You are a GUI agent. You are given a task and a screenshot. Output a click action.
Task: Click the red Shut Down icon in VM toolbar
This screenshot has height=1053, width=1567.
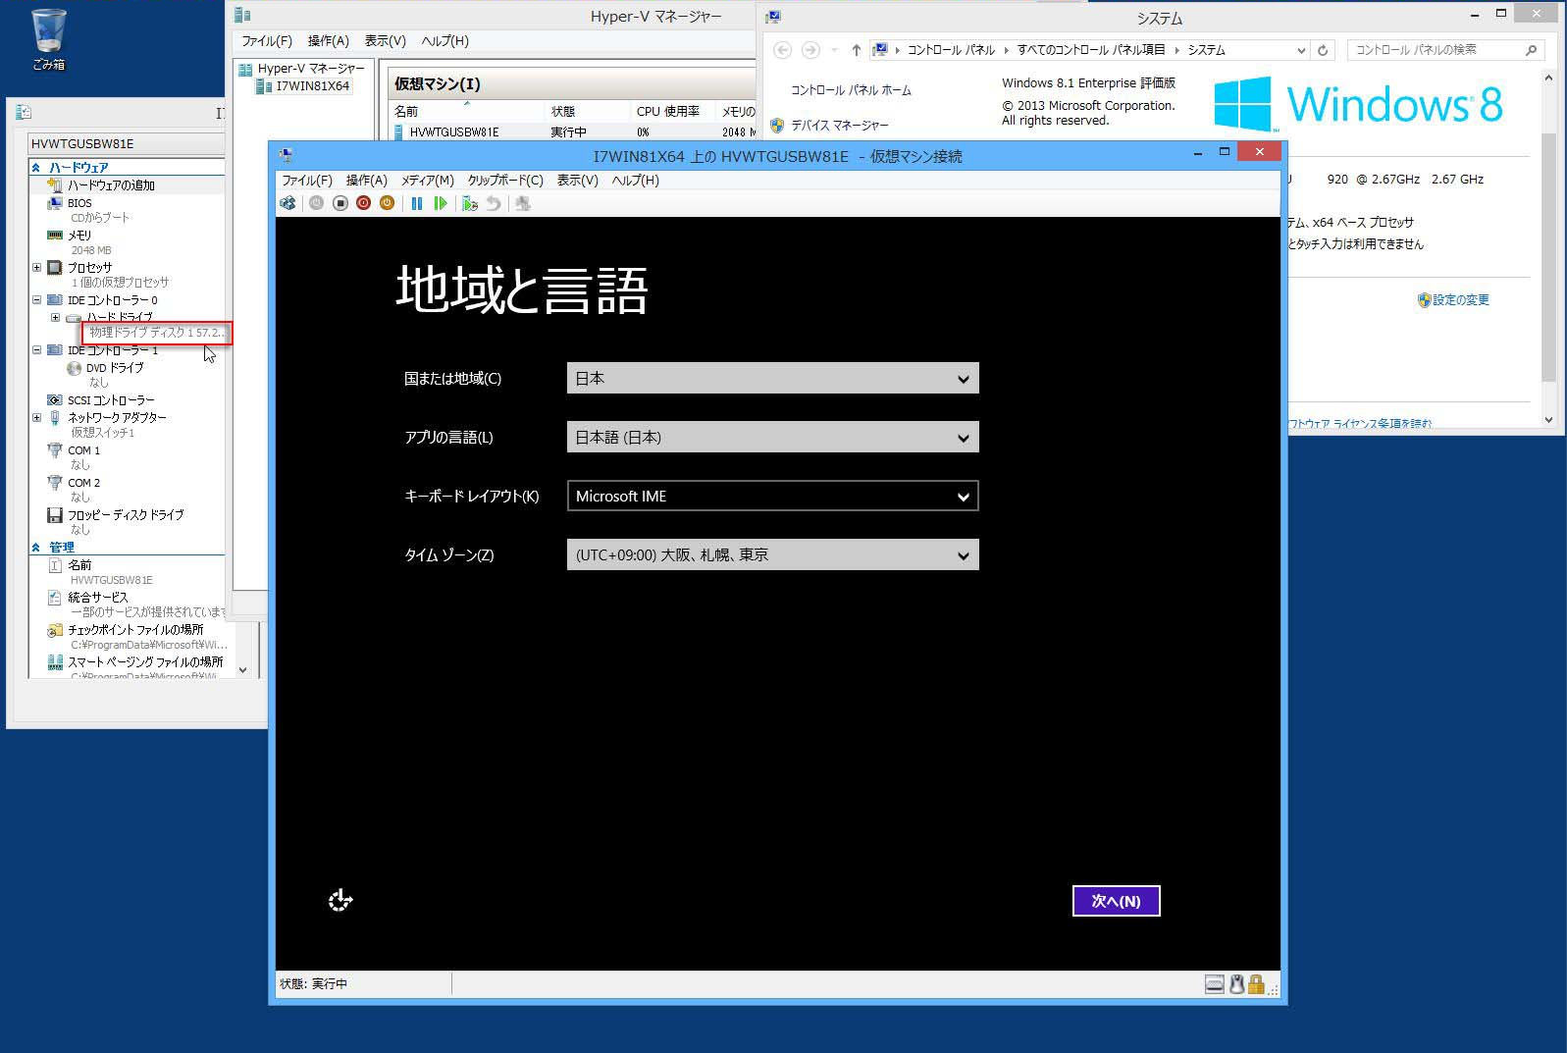pos(363,203)
